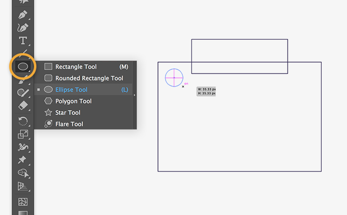
Task: Select the Curvature tool
Action: [x=22, y=27]
